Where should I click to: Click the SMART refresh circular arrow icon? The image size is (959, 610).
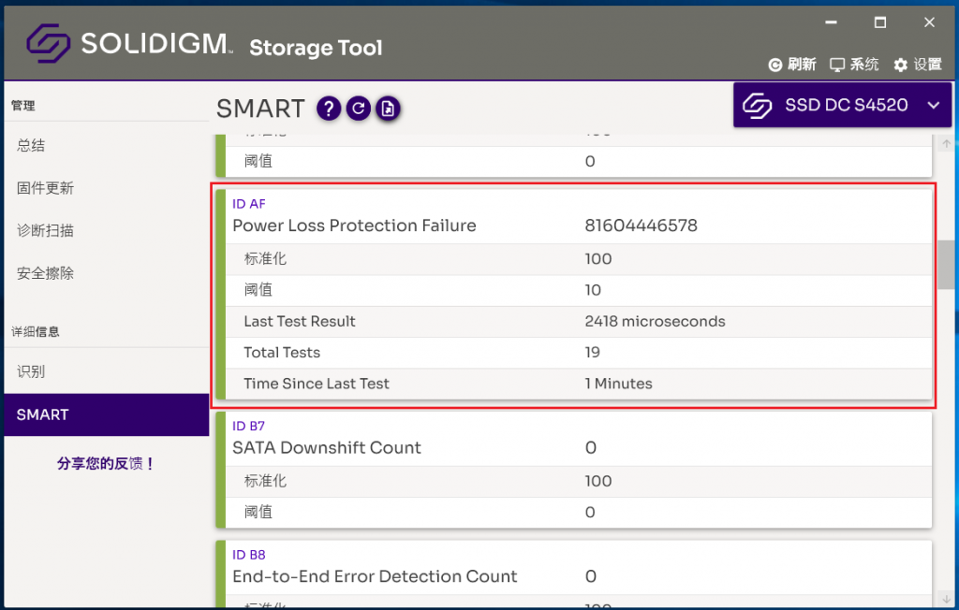(x=359, y=109)
